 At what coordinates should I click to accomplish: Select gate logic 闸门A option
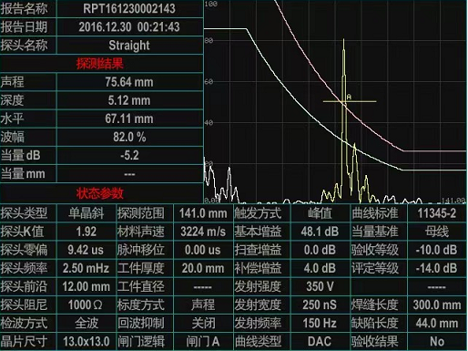tap(203, 342)
